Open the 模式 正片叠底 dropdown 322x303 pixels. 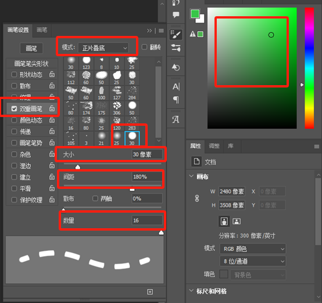(103, 48)
